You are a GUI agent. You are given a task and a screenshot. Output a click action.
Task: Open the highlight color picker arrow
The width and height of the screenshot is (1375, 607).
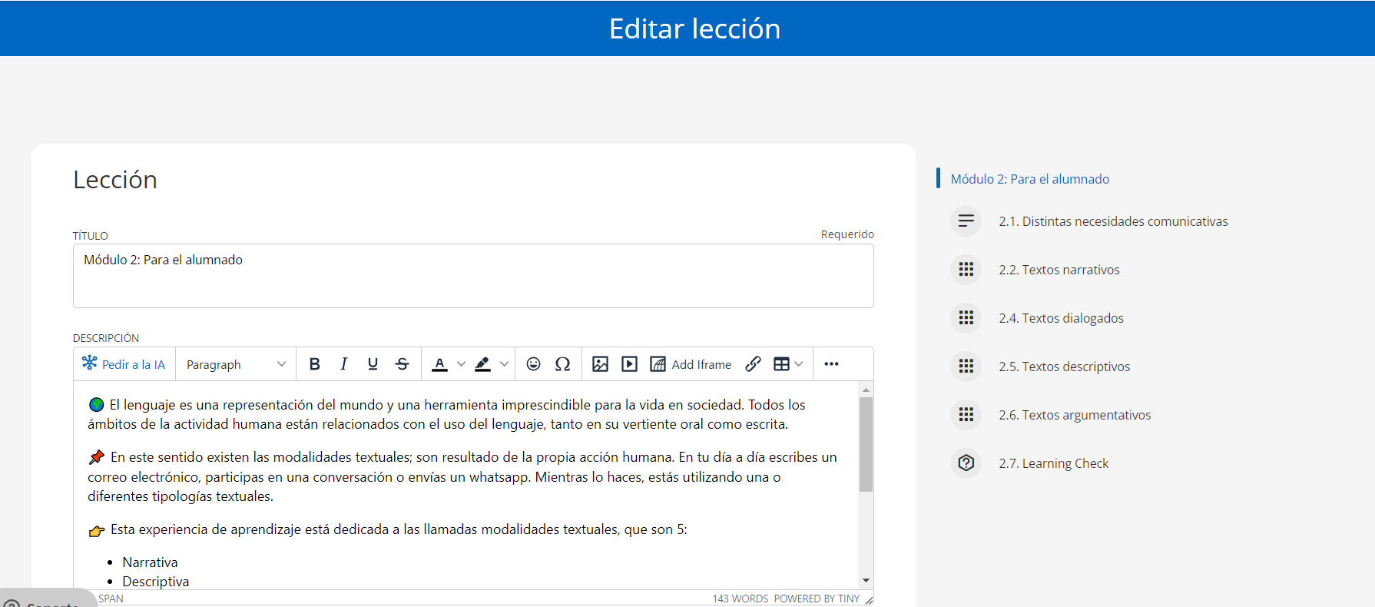pyautogui.click(x=504, y=364)
